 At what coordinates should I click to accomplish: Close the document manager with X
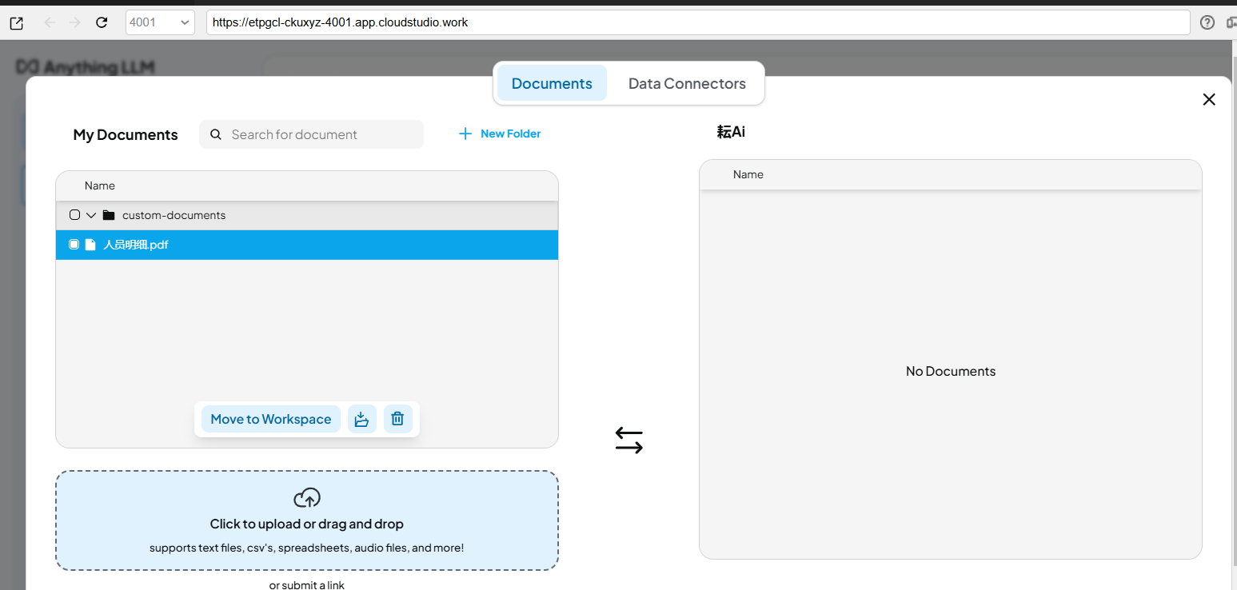click(x=1209, y=99)
